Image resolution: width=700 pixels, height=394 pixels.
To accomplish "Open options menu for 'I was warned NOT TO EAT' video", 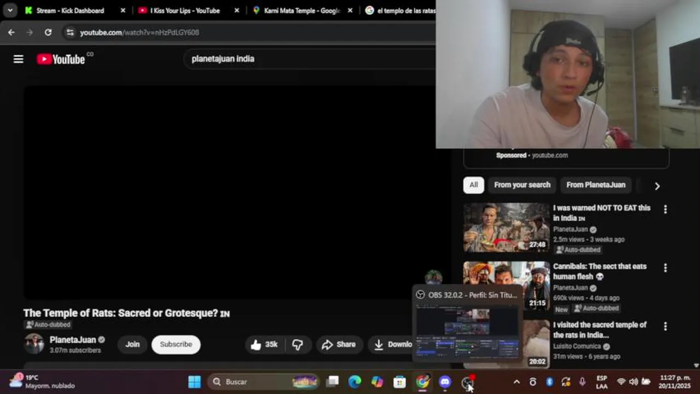I will pos(665,209).
